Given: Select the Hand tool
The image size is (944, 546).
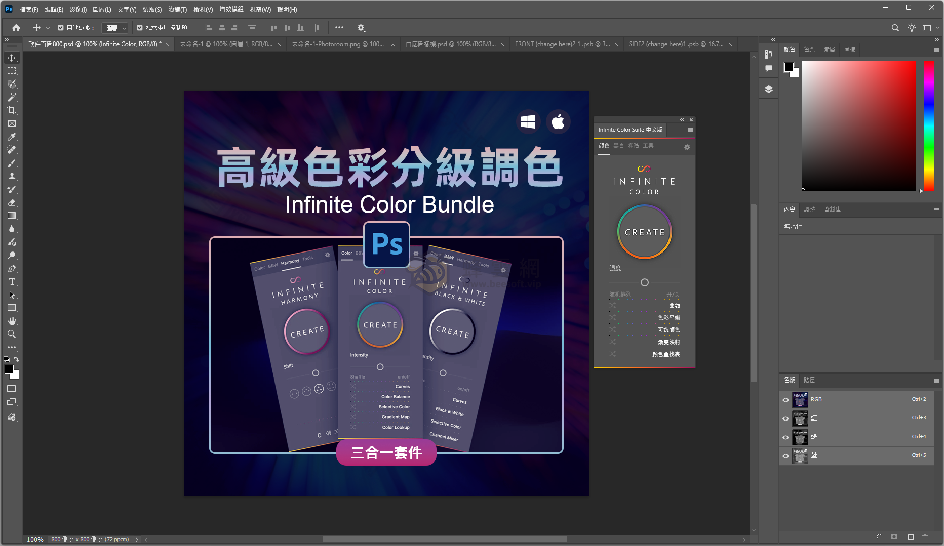Looking at the screenshot, I should tap(12, 321).
